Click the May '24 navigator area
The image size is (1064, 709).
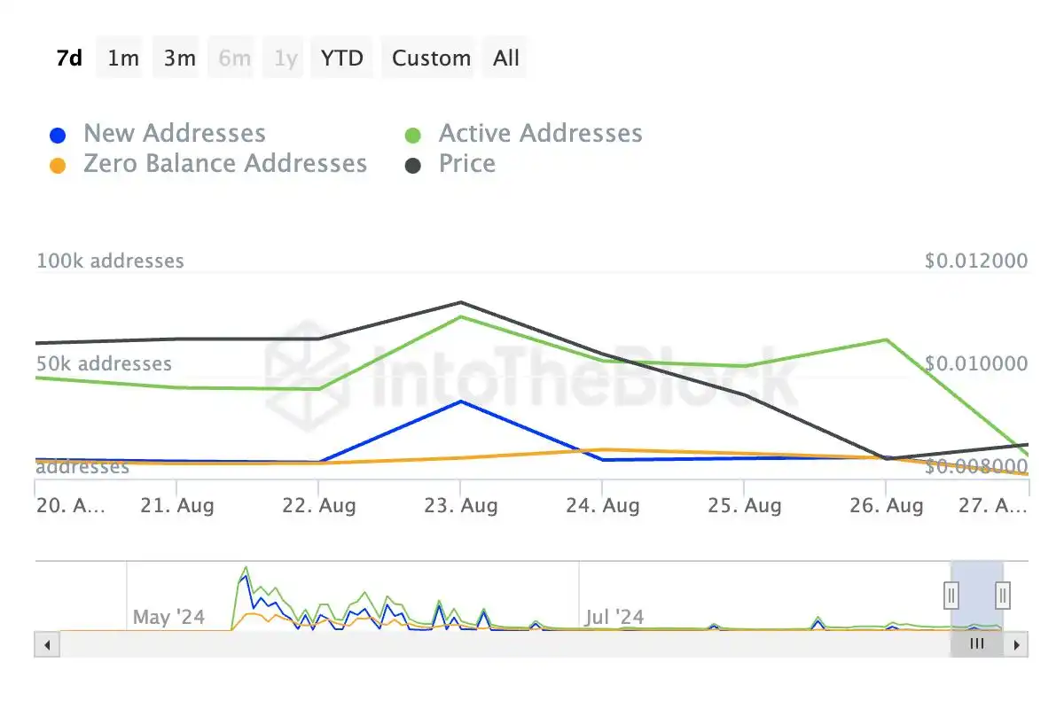(168, 617)
